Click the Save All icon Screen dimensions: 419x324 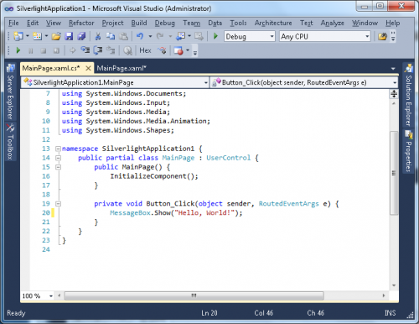click(x=81, y=36)
